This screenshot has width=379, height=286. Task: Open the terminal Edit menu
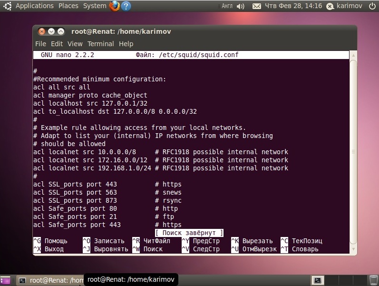(57, 44)
